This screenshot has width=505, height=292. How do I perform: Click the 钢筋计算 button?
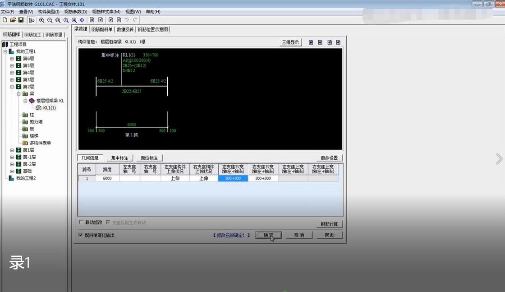329,224
